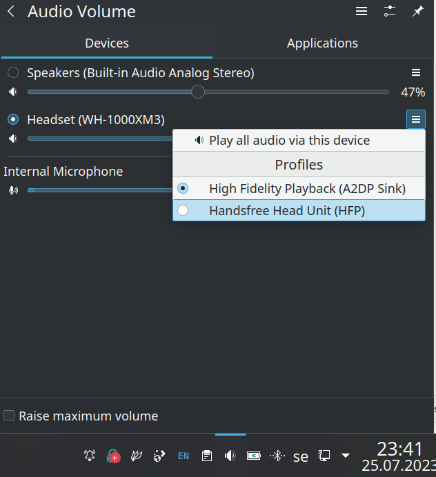436x477 pixels.
Task: Click the Speakers volume slider handle
Action: click(198, 92)
